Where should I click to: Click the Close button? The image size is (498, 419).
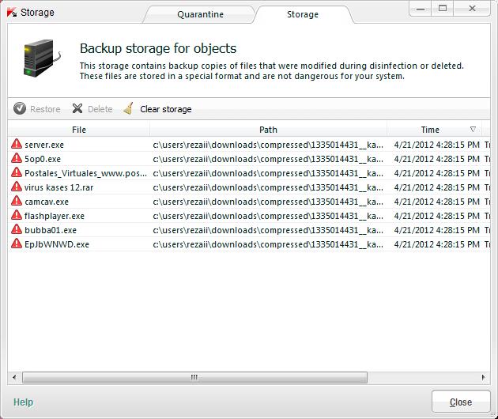click(x=461, y=402)
